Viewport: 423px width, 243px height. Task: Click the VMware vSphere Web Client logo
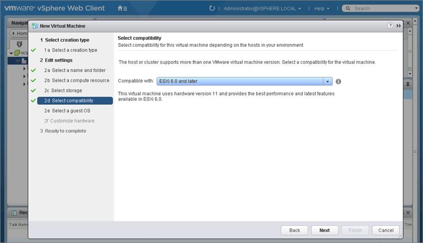coord(54,8)
